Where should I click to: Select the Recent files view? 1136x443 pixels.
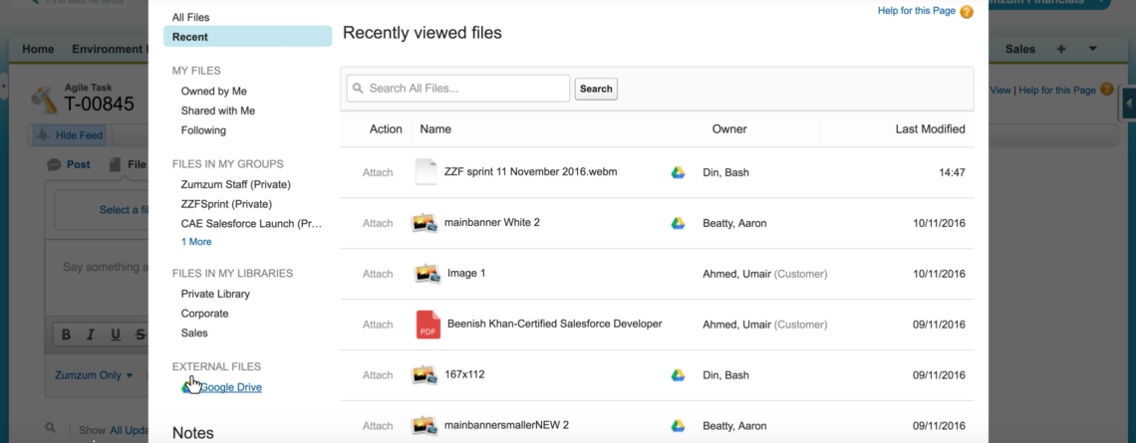(190, 37)
